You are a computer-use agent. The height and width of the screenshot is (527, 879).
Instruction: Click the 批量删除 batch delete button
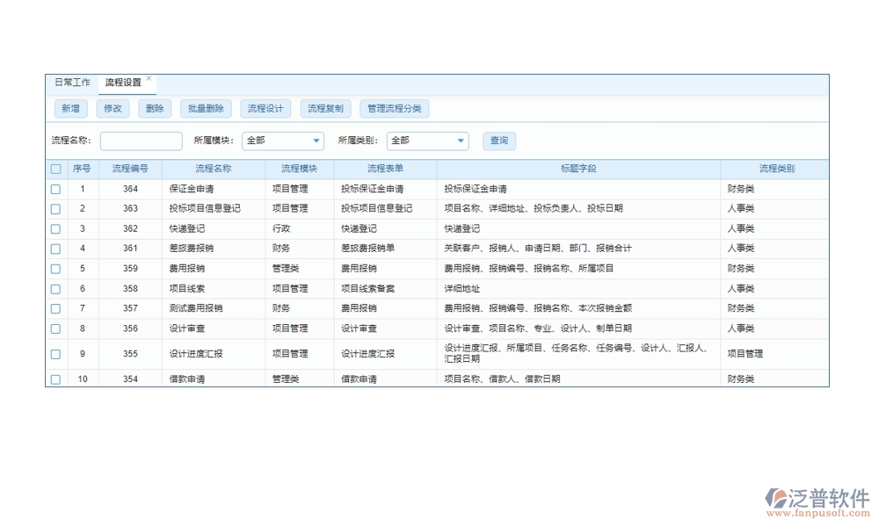pos(205,108)
